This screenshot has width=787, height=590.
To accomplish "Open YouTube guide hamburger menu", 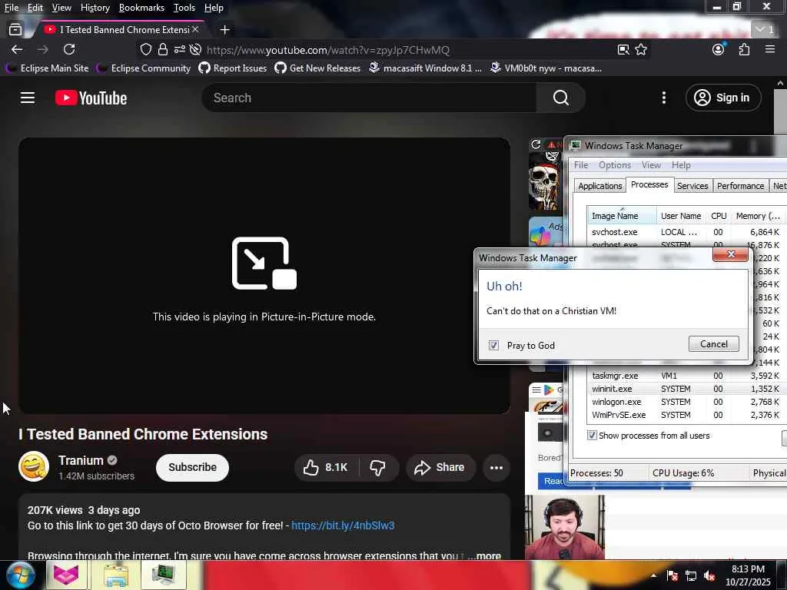I will click(28, 98).
